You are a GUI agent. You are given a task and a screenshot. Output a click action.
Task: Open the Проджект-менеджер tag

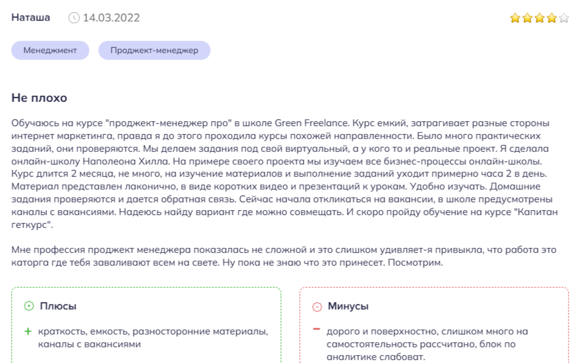(155, 50)
